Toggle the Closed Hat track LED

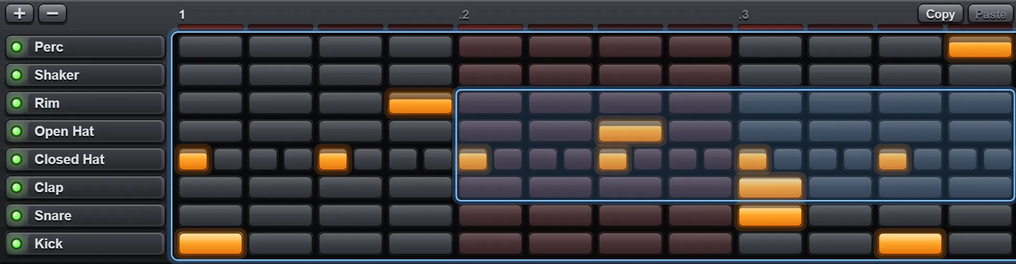coord(16,159)
